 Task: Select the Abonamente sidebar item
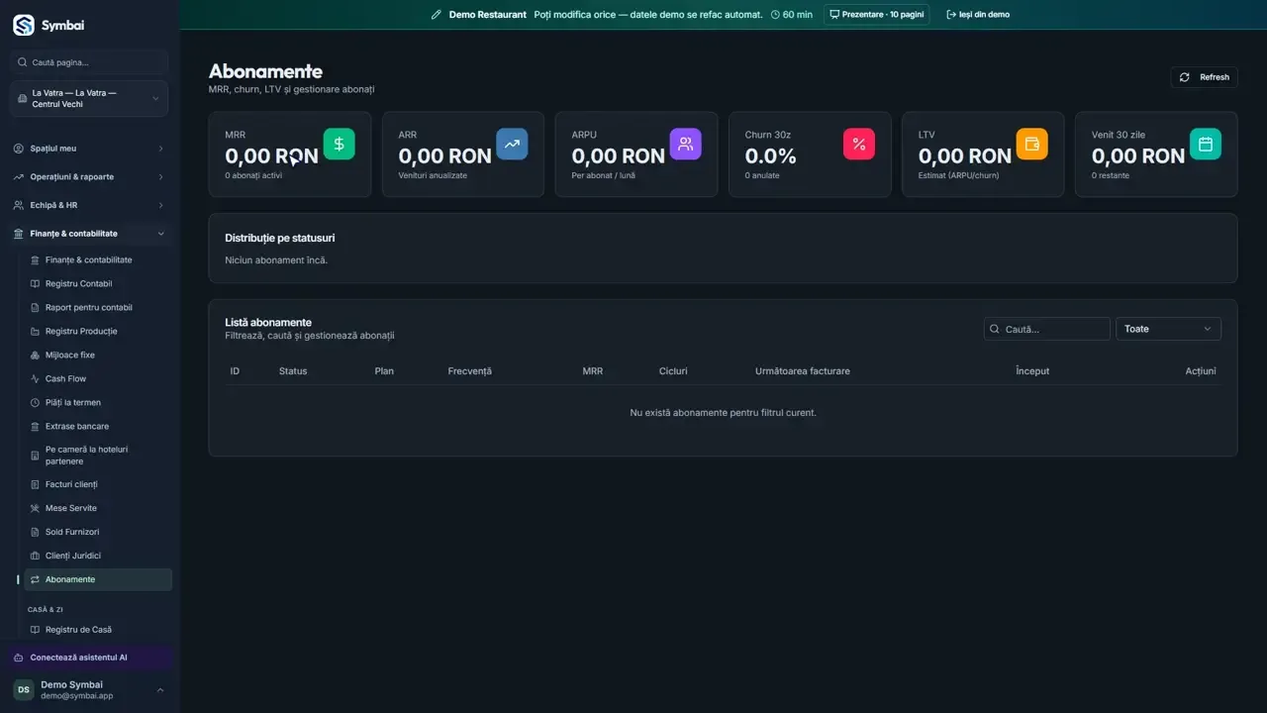pyautogui.click(x=98, y=579)
